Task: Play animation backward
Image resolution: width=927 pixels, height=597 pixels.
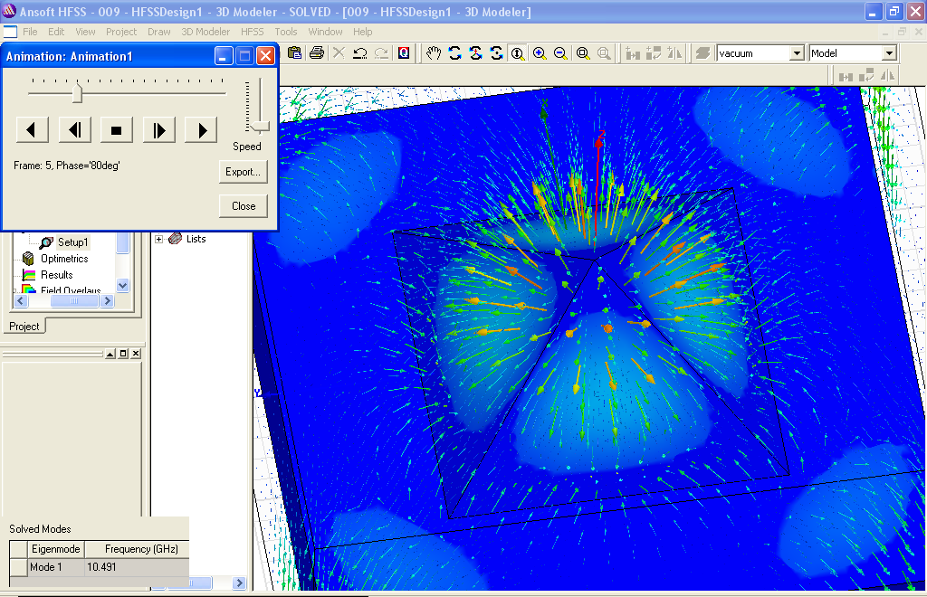Action: (x=33, y=130)
